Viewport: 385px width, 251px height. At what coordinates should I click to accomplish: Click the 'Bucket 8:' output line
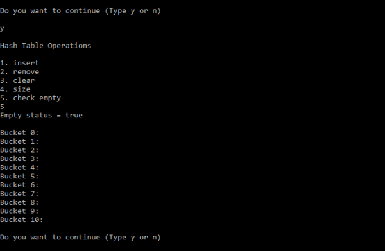(19, 203)
